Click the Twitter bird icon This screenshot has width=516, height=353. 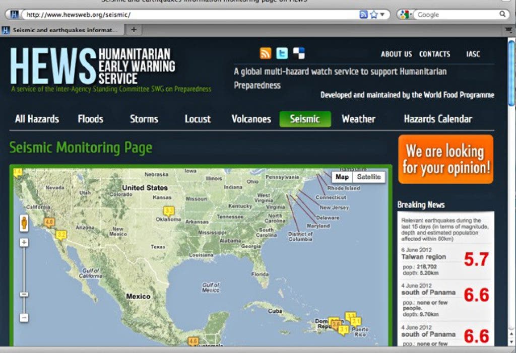[x=282, y=53]
